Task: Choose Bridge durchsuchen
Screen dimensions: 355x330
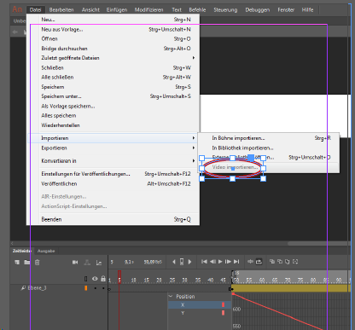Action: tap(113, 49)
